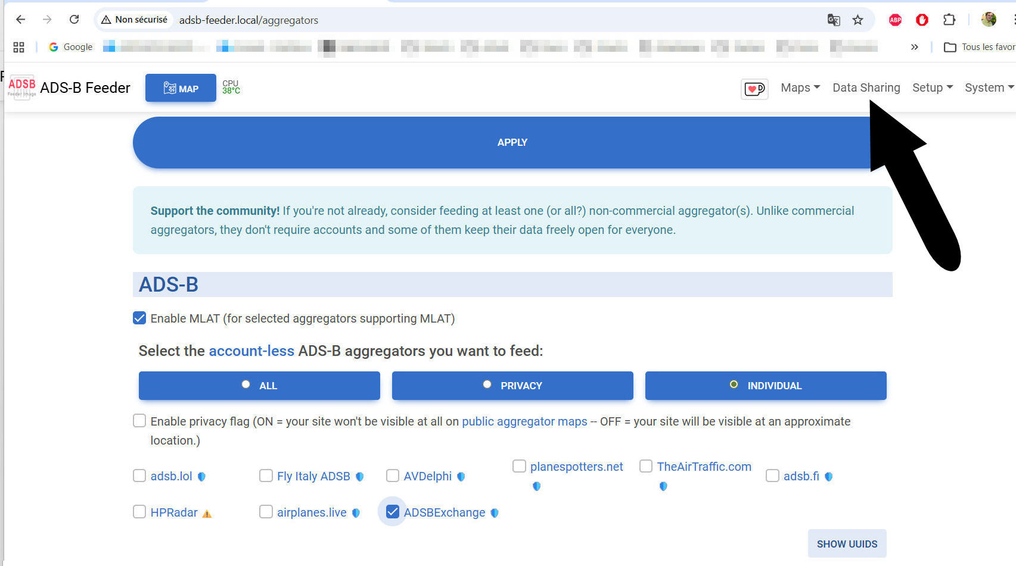Bookmark this page with star icon
The height and width of the screenshot is (566, 1016).
pyautogui.click(x=857, y=20)
